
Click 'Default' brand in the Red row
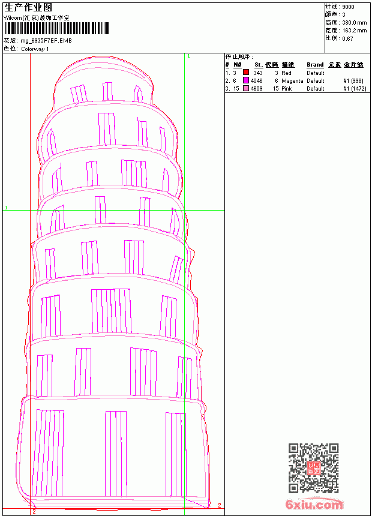point(316,73)
